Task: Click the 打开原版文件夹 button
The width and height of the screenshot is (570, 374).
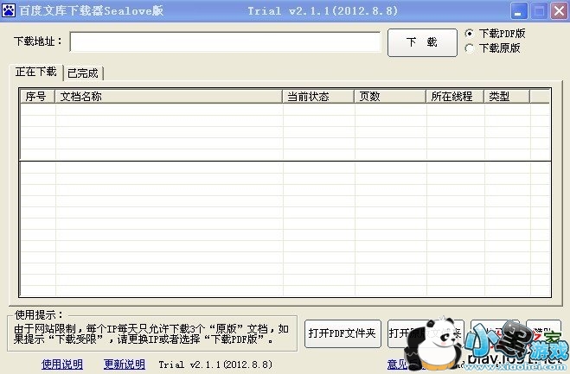Action: pyautogui.click(x=426, y=333)
